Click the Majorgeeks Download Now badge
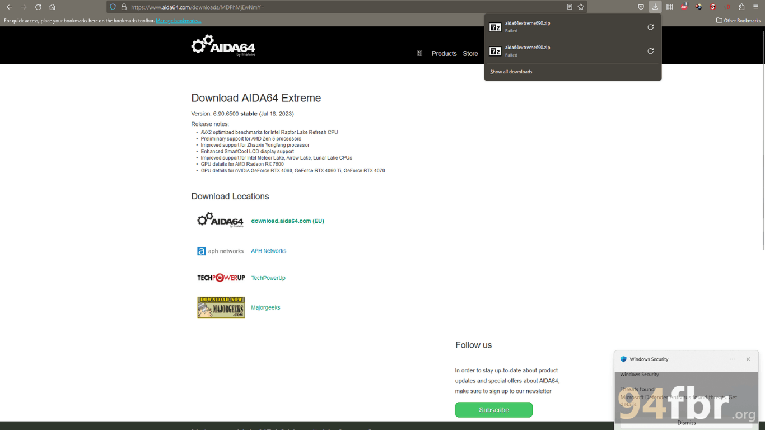 (x=221, y=307)
